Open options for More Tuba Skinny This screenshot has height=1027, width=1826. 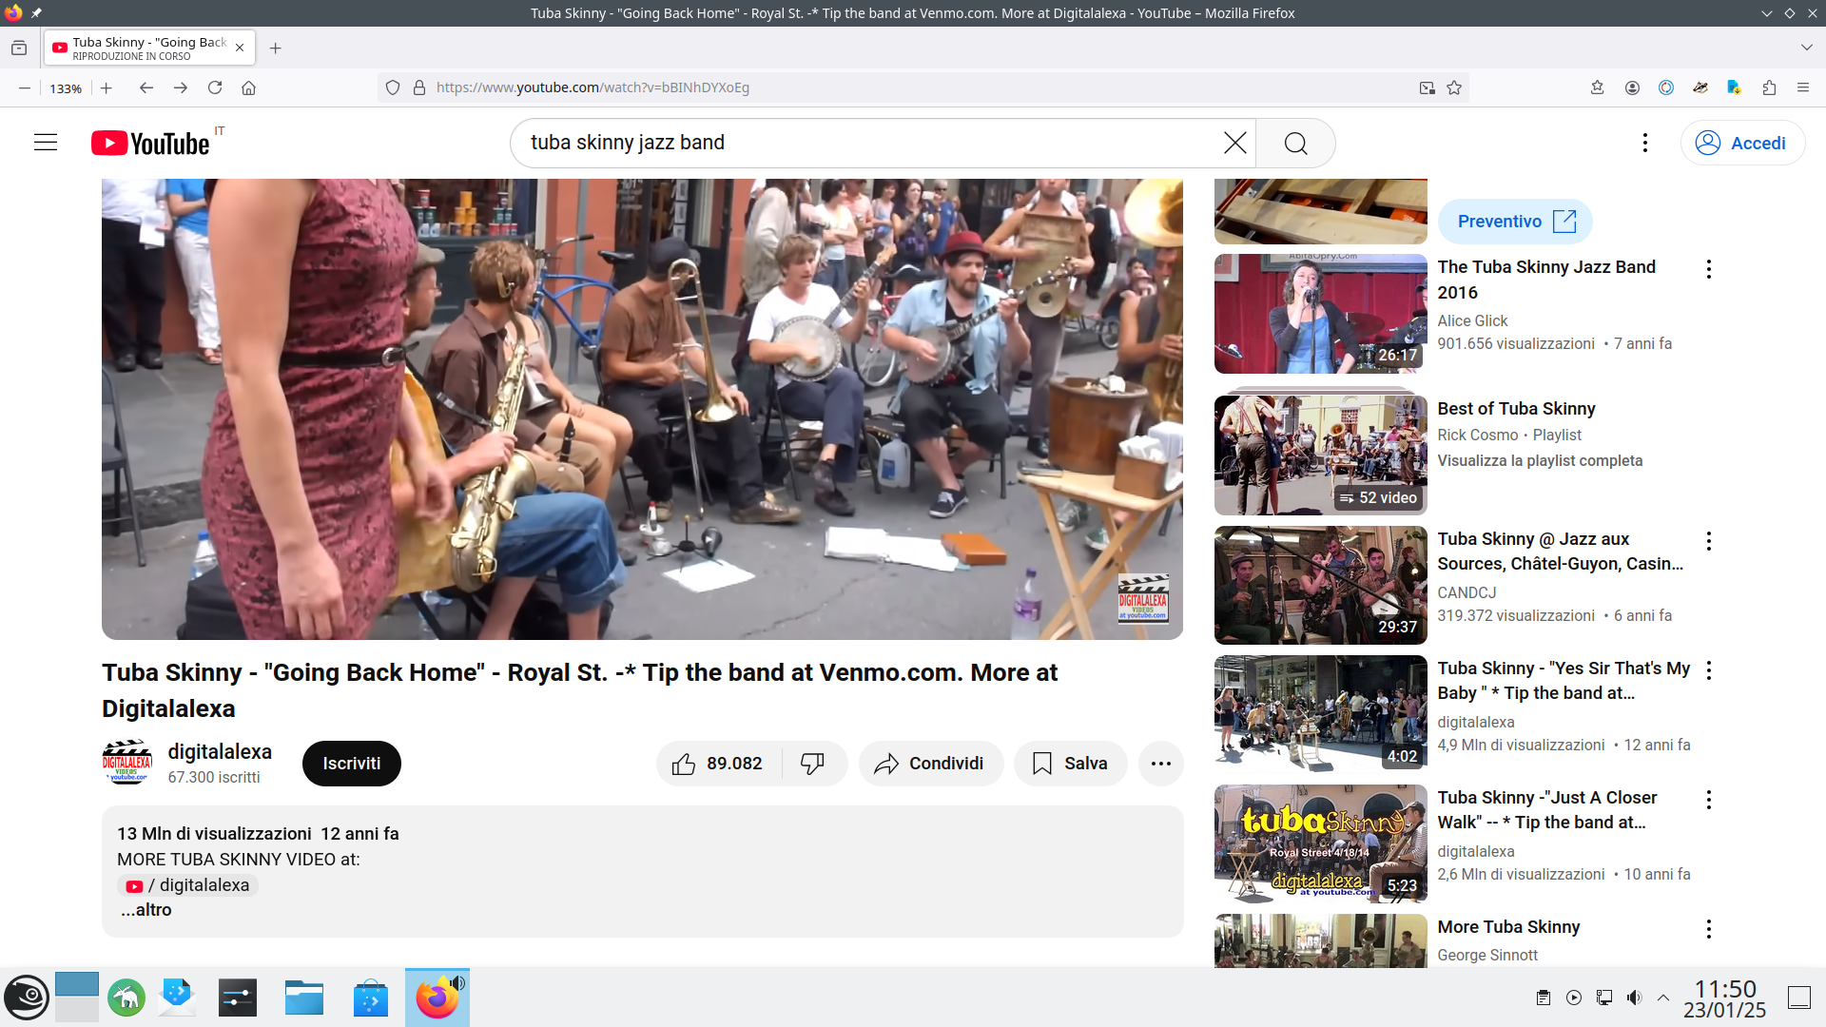1708,929
